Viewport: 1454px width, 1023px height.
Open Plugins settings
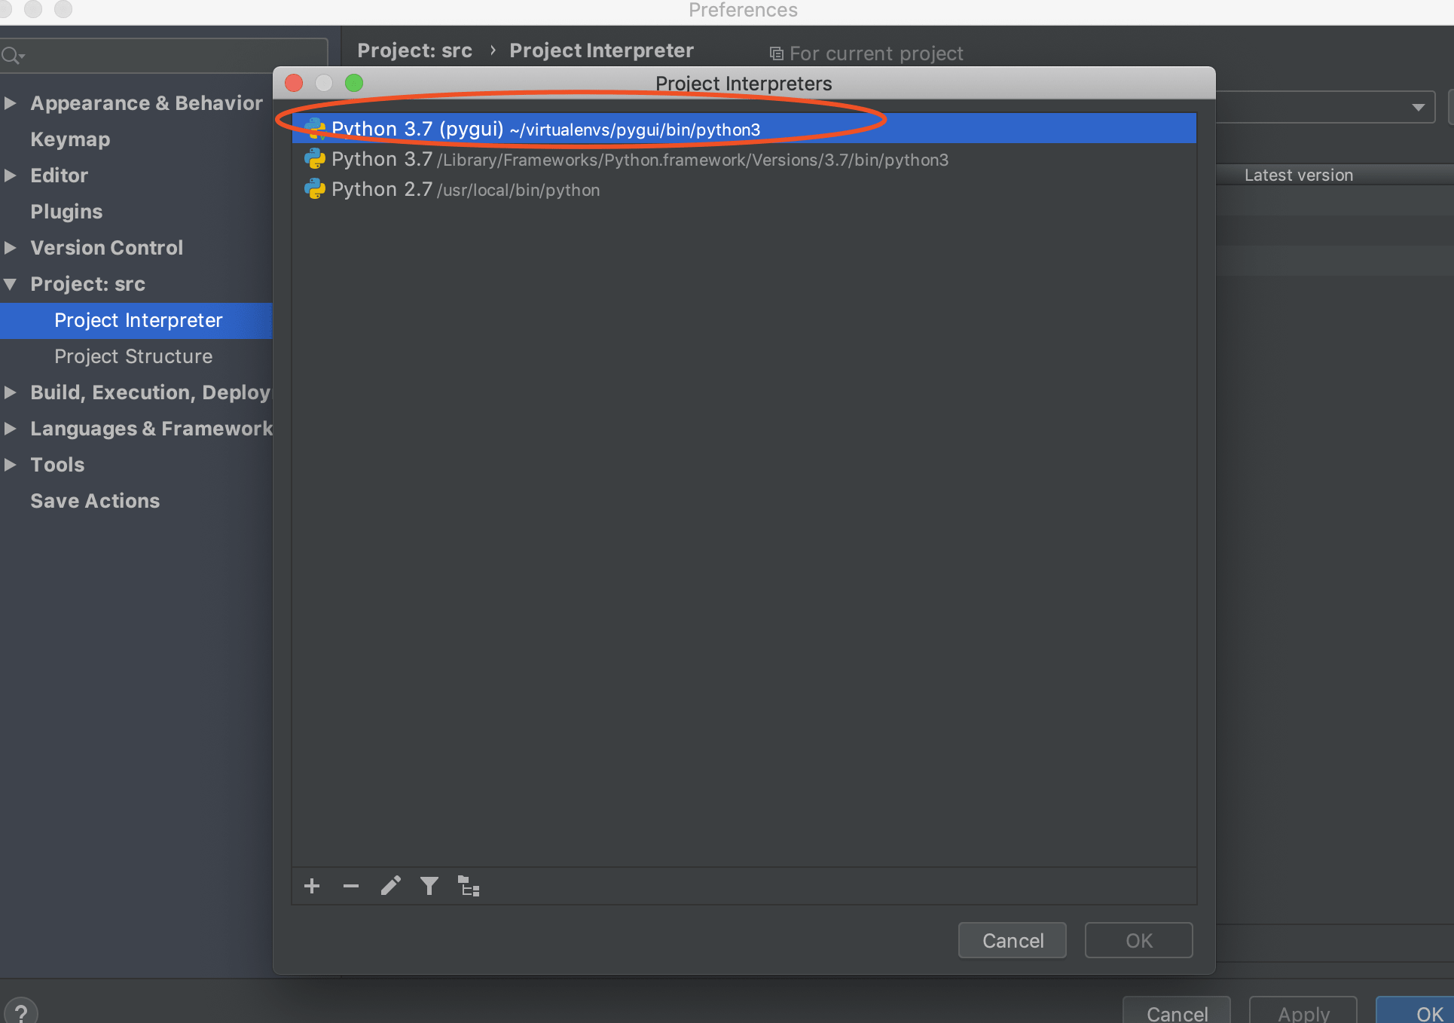click(x=66, y=212)
